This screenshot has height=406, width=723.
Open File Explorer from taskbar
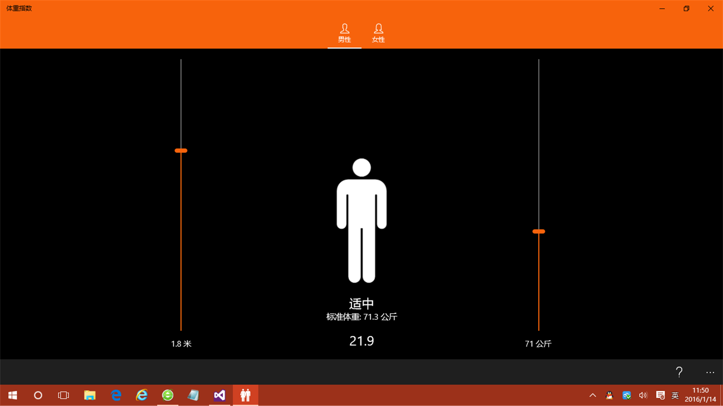click(x=90, y=395)
